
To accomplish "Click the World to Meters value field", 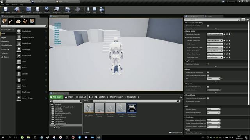I will (x=214, y=109).
